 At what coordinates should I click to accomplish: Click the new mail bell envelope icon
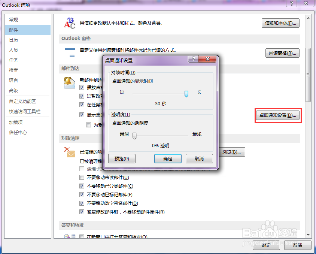(x=70, y=83)
